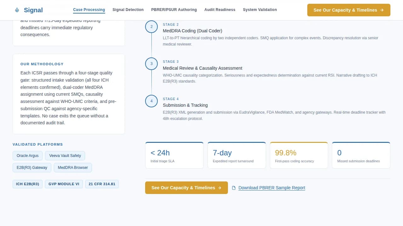Click the Signal logo icon
This screenshot has width=403, height=226.
click(17, 10)
